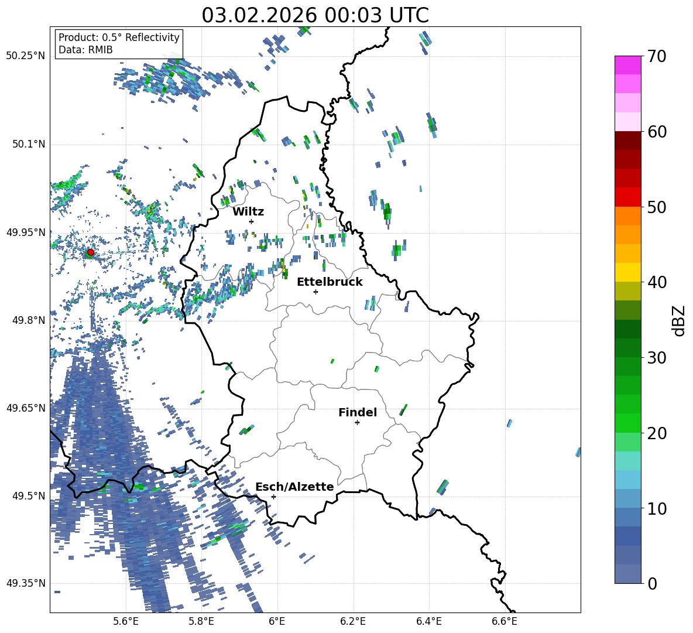Screen dimensions: 693x633
Task: Click the 03.02.2026 00:03 UTC title
Action: [315, 15]
